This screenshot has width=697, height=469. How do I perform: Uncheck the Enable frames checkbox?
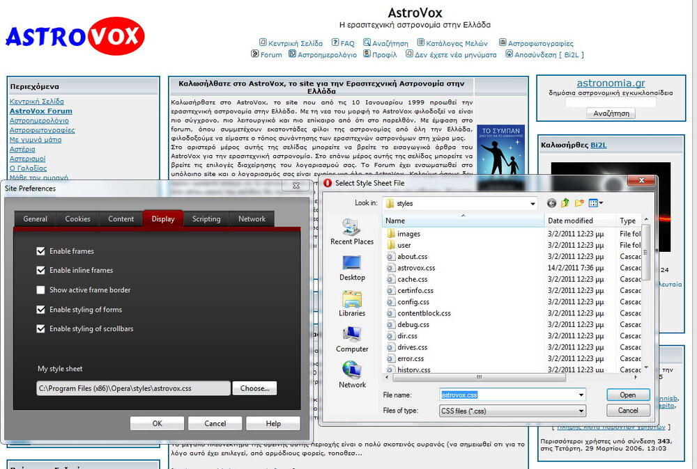point(41,251)
